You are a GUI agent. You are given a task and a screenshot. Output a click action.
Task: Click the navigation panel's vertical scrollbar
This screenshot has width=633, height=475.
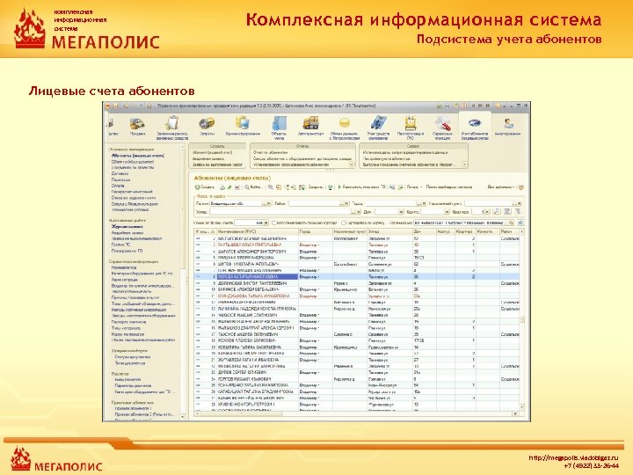(x=183, y=281)
